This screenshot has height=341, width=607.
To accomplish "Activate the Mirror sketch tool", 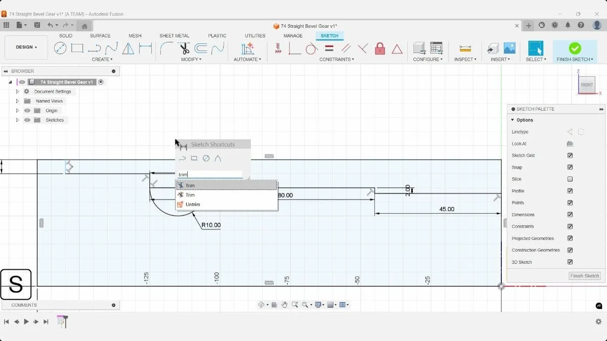I will pos(128,48).
